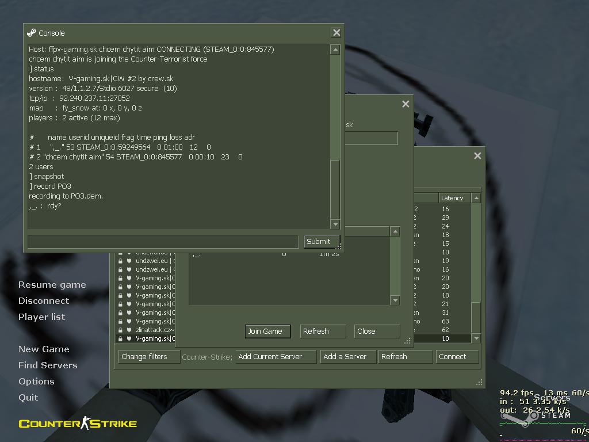The image size is (589, 442).
Task: Select the highlighted V-gaming.sk server row
Action: click(x=146, y=338)
